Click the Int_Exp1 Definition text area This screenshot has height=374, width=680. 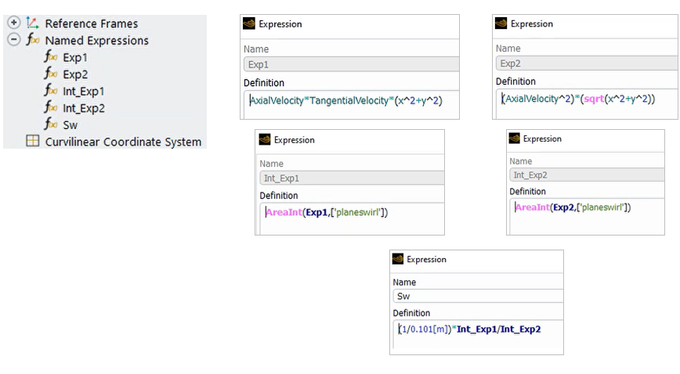349,218
